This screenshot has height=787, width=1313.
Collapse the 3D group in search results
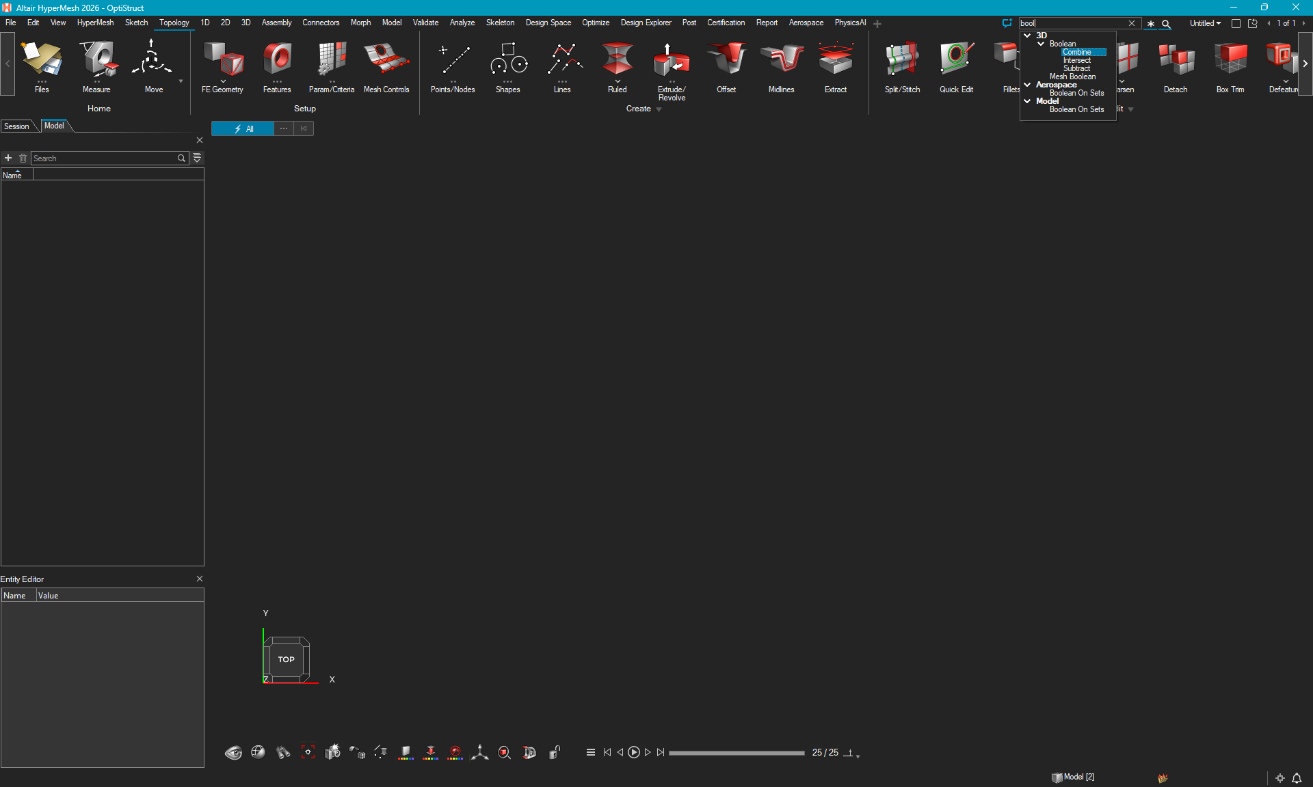coord(1027,36)
